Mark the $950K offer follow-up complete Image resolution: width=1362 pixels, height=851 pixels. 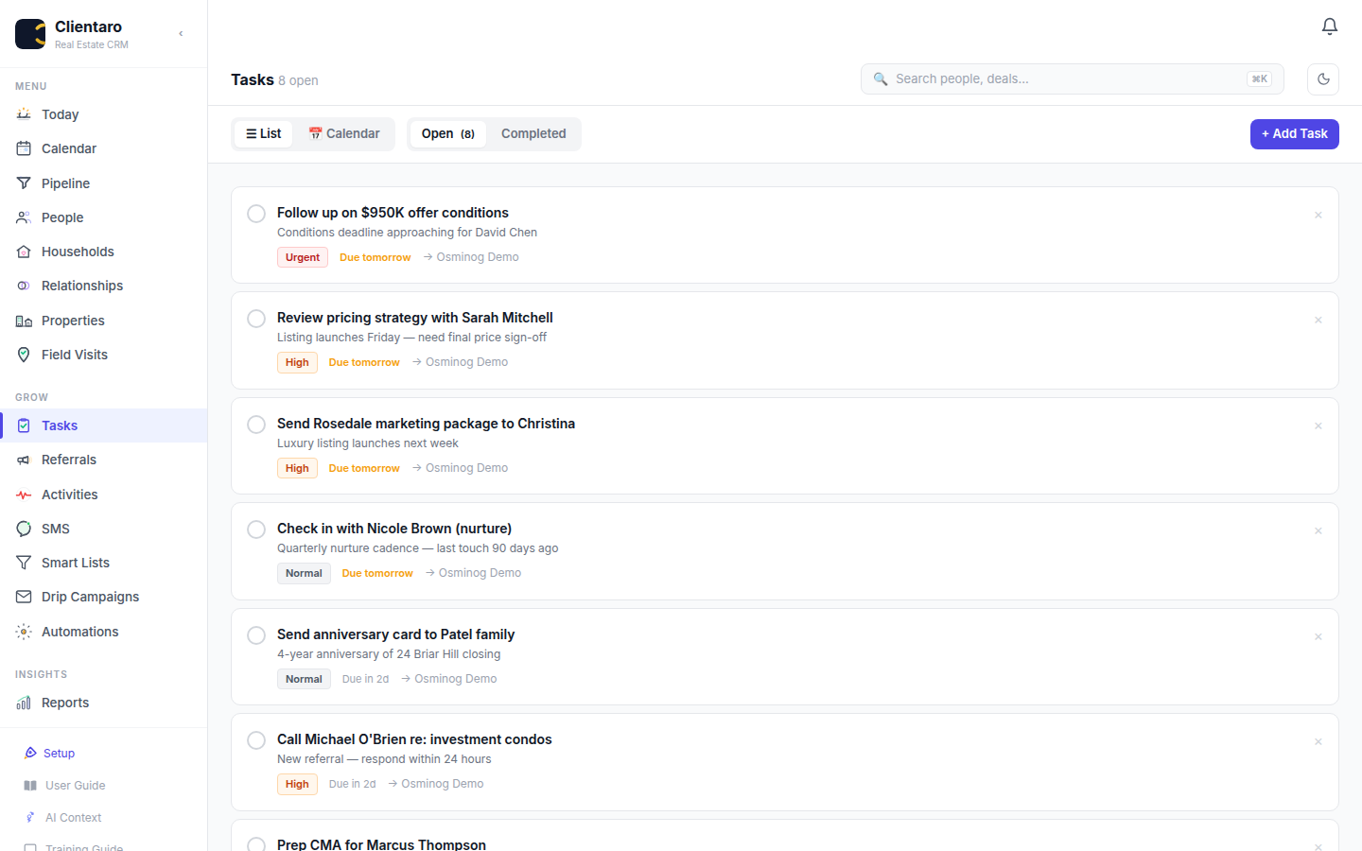tap(255, 213)
